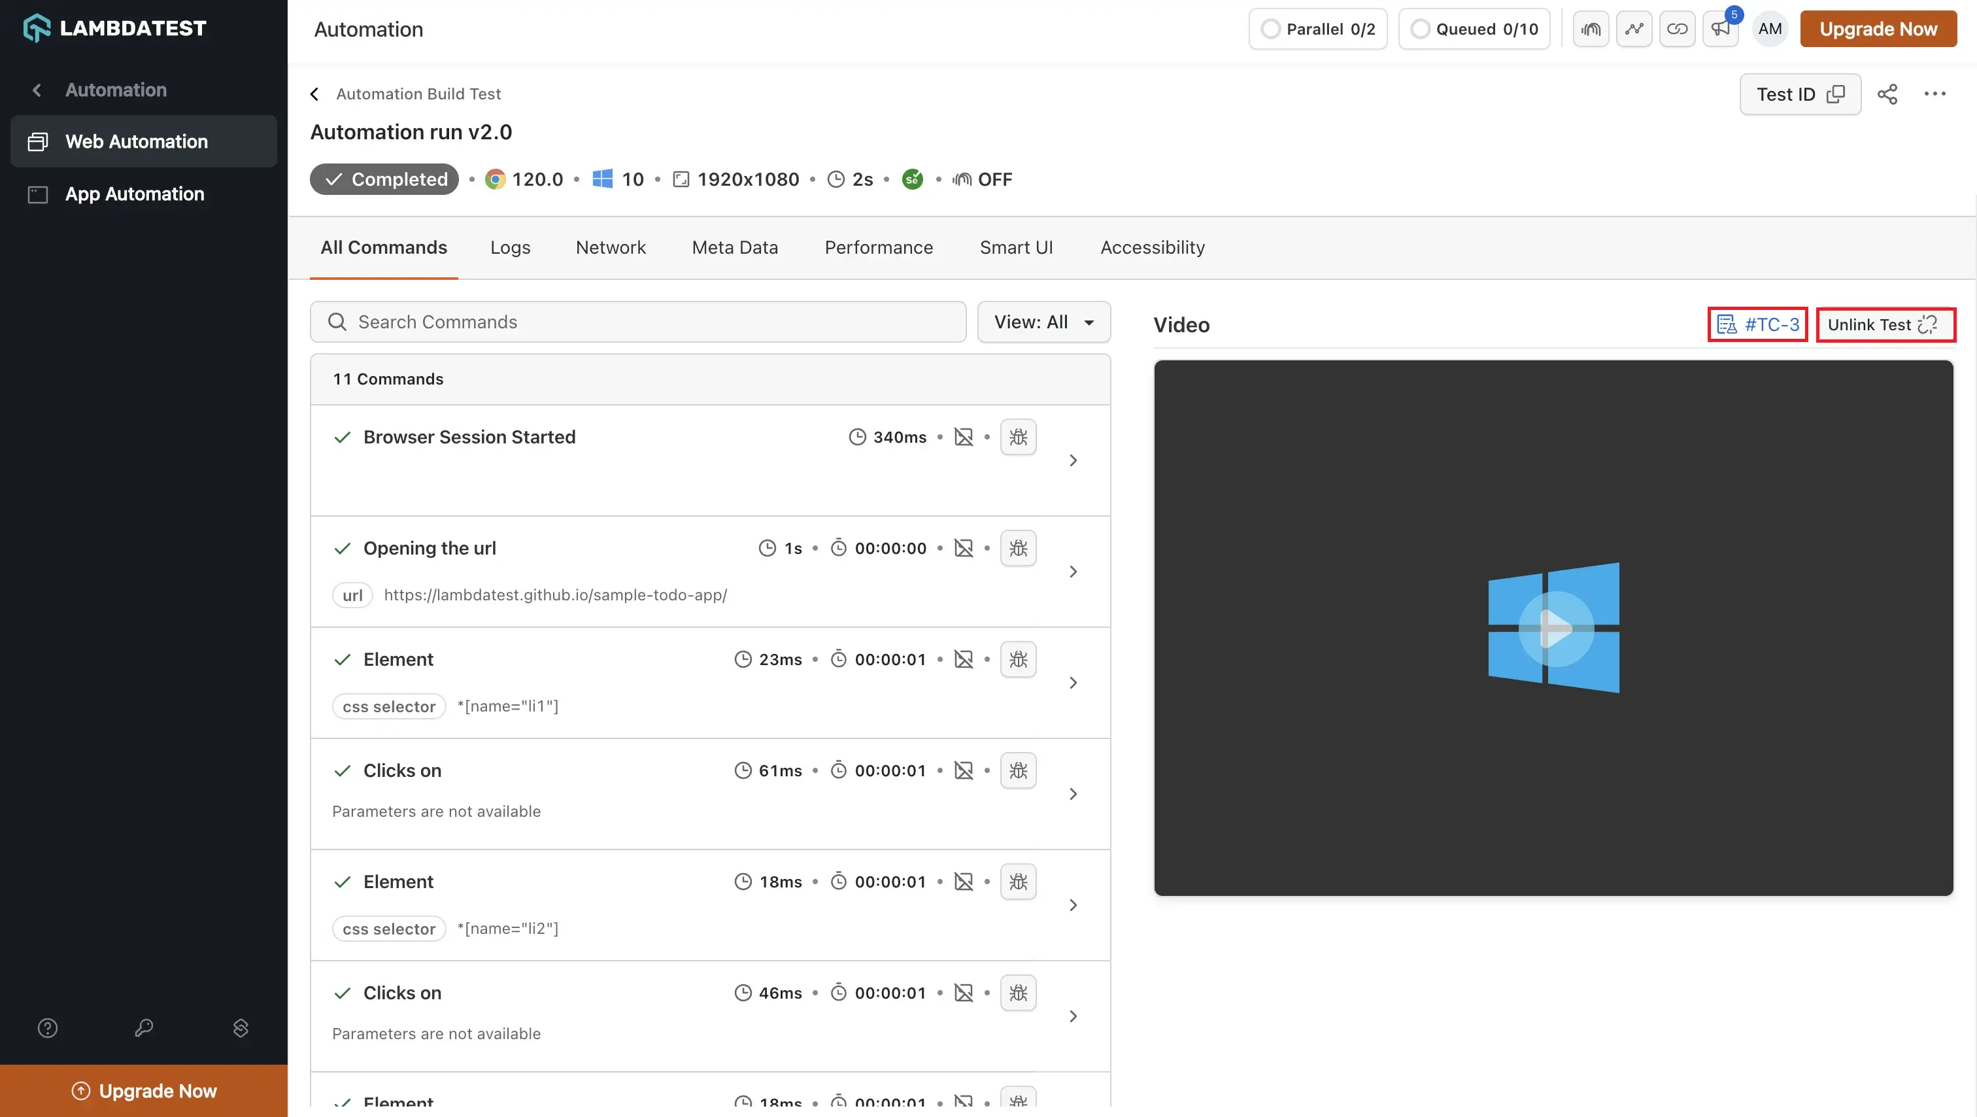This screenshot has height=1117, width=1977.
Task: Expand the Browser Session Started command
Action: point(1073,460)
